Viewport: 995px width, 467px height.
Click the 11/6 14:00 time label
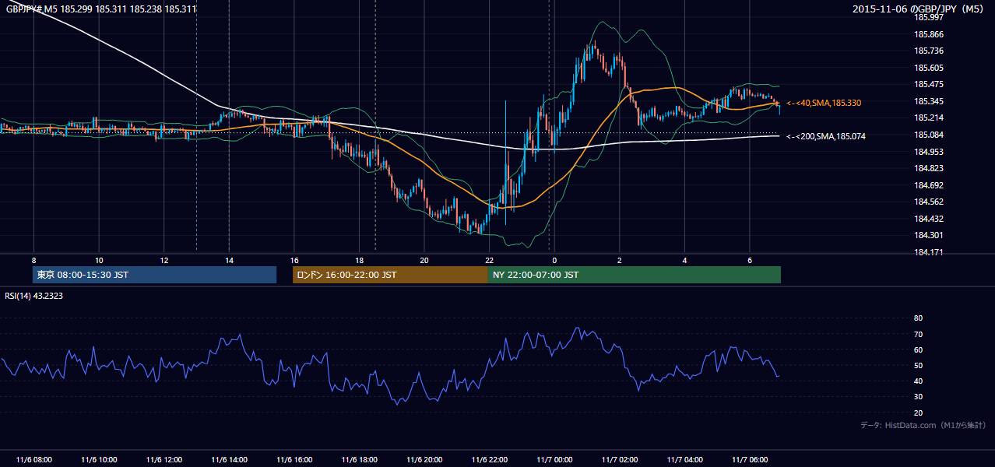[x=229, y=459]
